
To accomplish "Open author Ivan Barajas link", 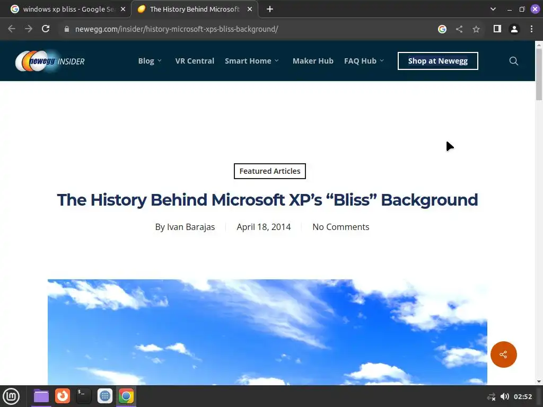I will (x=191, y=227).
